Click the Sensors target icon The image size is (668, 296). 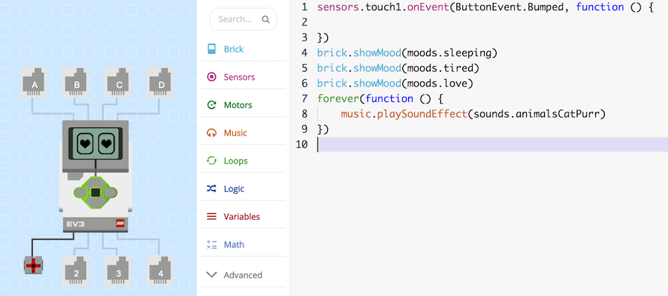(x=212, y=77)
